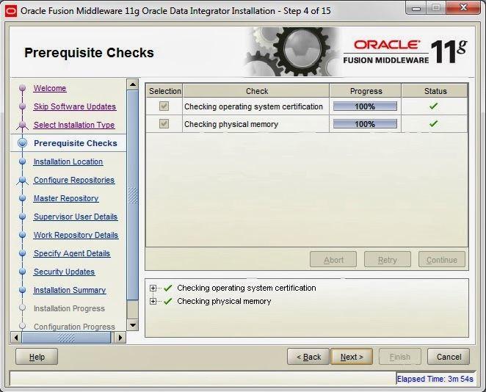Screen dimensions: 486x392
Task: Click the Oracle icon in the title bar
Action: coord(11,11)
